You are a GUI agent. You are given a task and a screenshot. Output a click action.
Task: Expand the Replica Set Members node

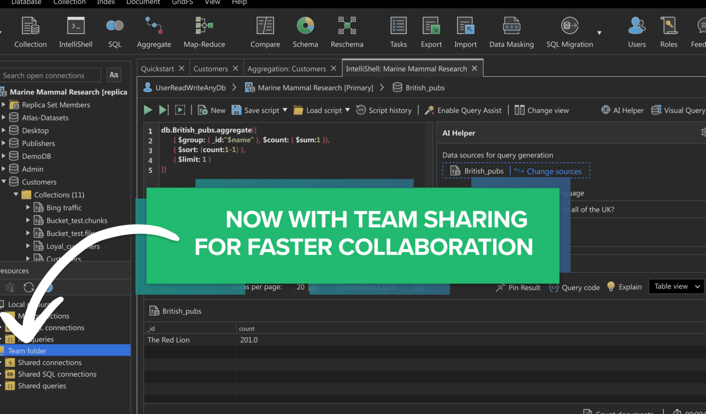pyautogui.click(x=4, y=105)
